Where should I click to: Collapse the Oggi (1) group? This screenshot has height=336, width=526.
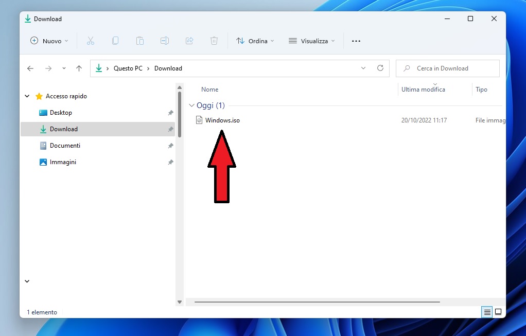tap(191, 105)
